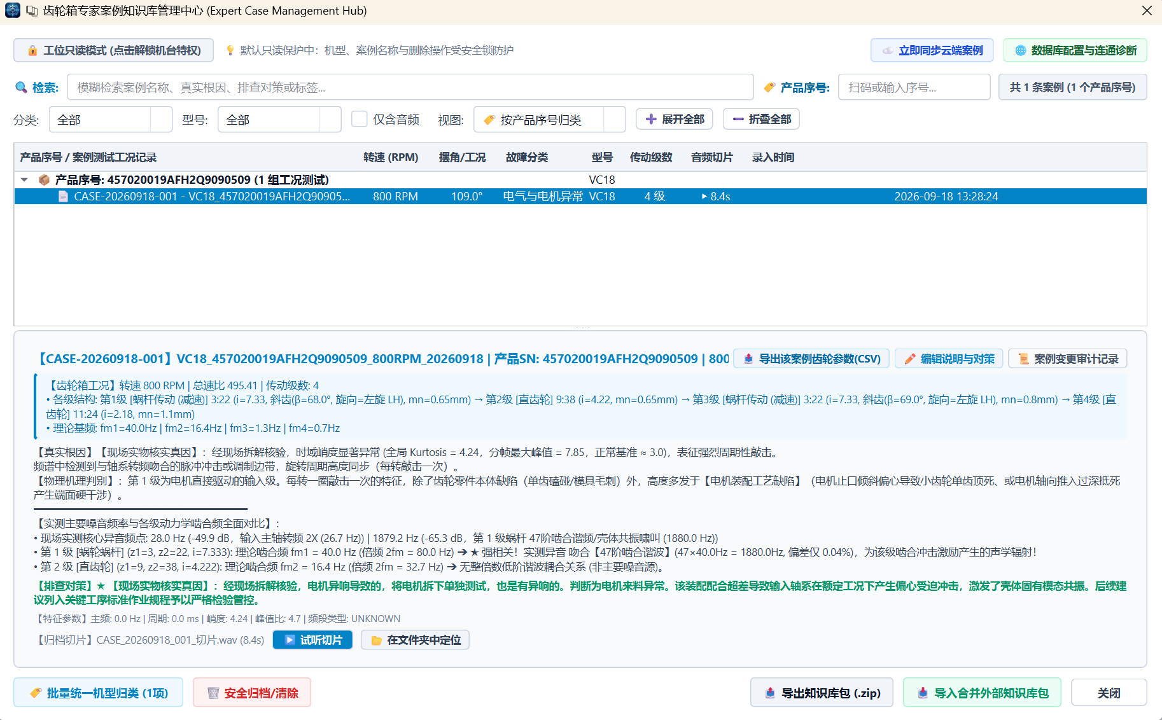Open the 分类 dropdown
The width and height of the screenshot is (1162, 720).
[110, 120]
